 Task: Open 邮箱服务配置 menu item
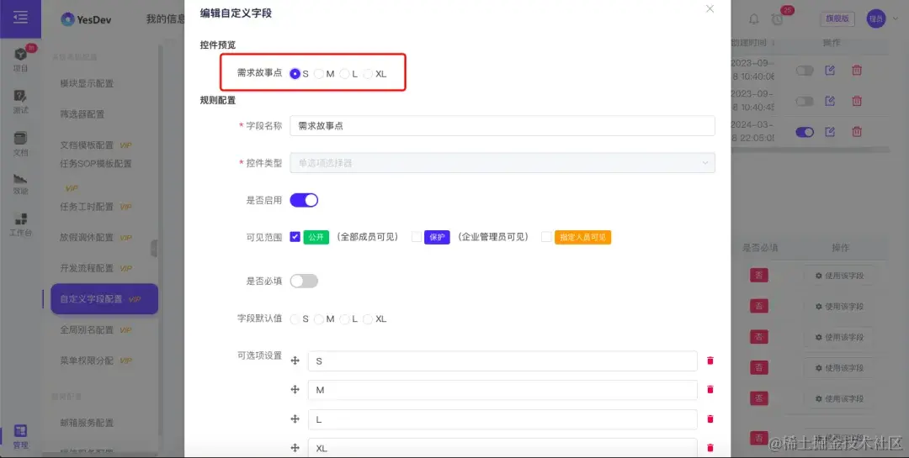tap(87, 423)
